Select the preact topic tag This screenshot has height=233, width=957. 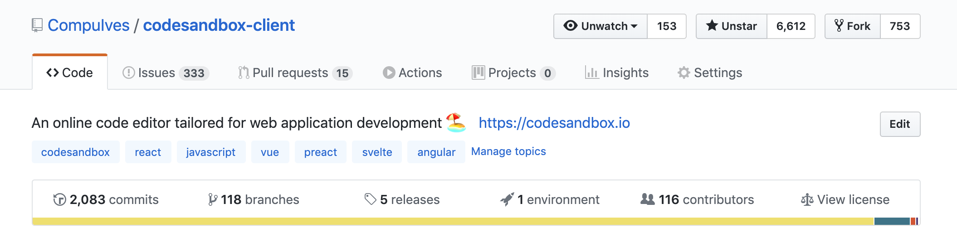[321, 152]
